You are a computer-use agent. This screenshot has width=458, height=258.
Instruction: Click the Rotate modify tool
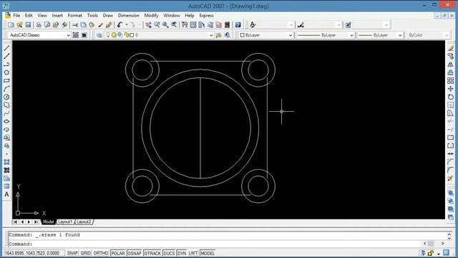(451, 97)
